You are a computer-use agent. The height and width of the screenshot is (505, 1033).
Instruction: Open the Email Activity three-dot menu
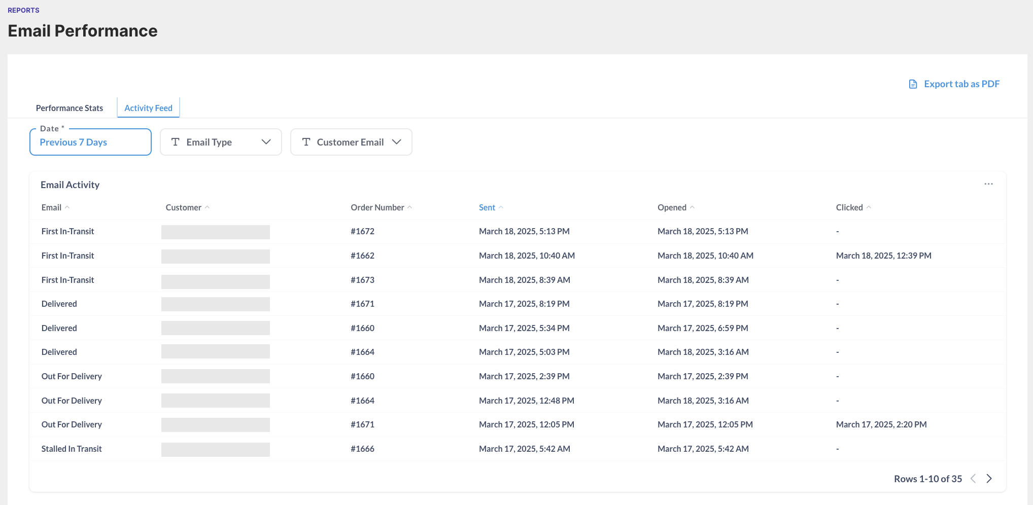988,184
